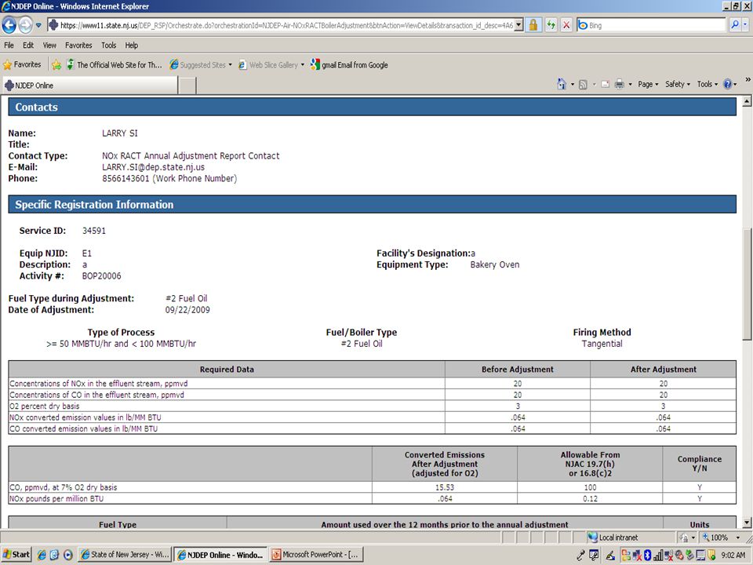Open the Help menu

tap(132, 46)
